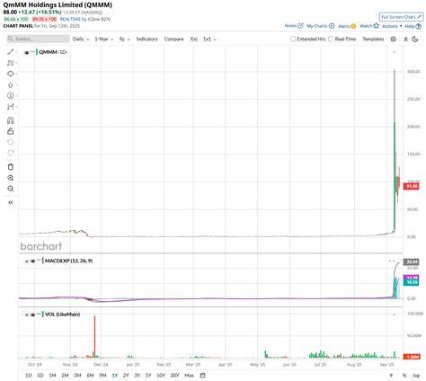Open the f(x) expressions menu
The width and height of the screenshot is (426, 381).
point(194,40)
